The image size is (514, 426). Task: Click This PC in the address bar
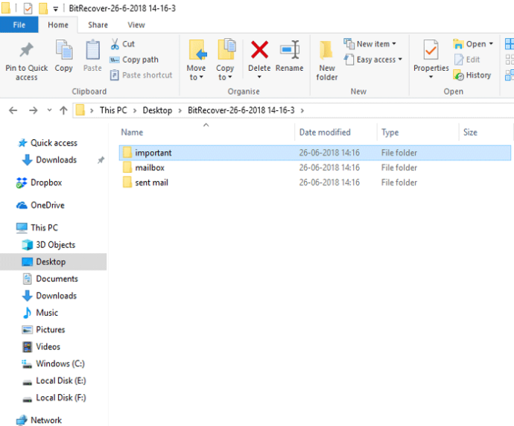(113, 110)
